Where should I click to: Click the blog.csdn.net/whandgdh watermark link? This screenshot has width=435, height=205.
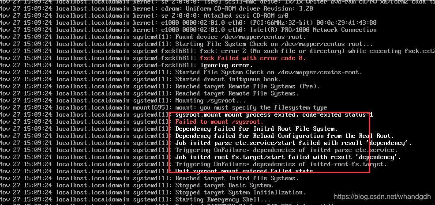point(383,197)
